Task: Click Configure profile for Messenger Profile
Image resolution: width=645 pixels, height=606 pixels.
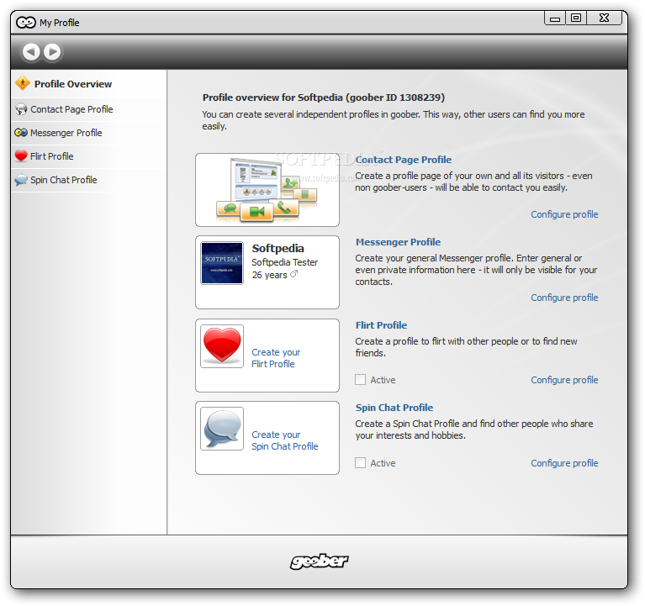Action: coord(564,298)
